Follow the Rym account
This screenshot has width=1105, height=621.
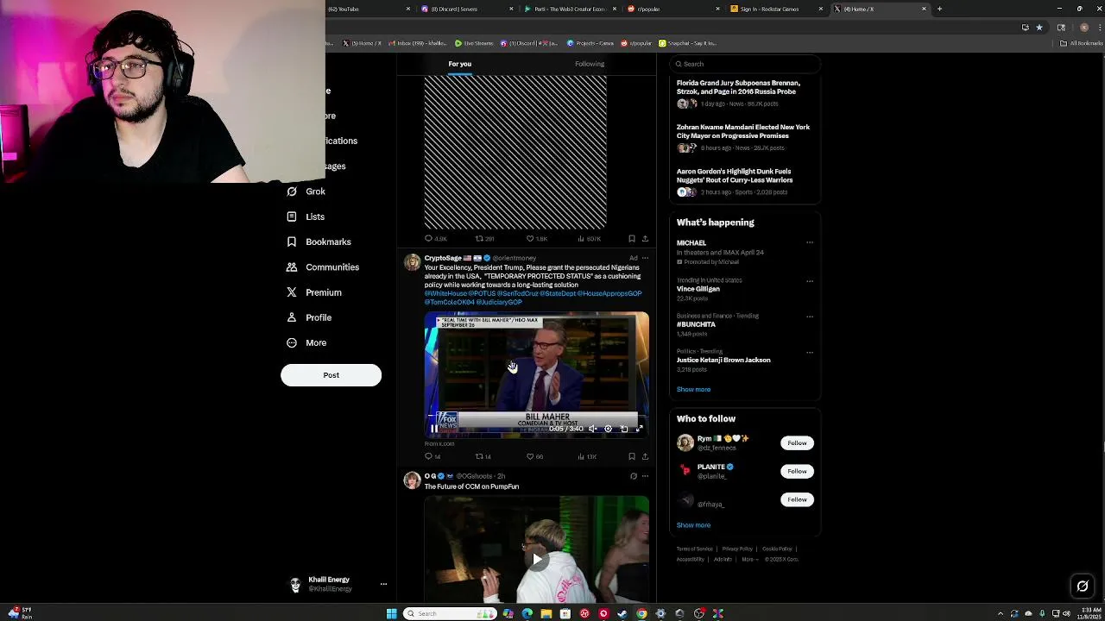click(797, 443)
